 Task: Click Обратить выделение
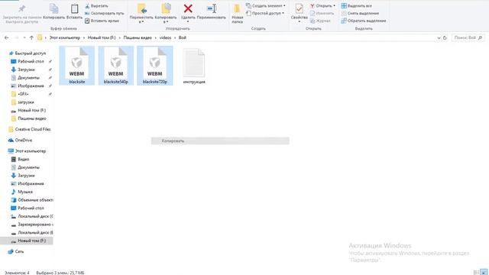pos(364,21)
